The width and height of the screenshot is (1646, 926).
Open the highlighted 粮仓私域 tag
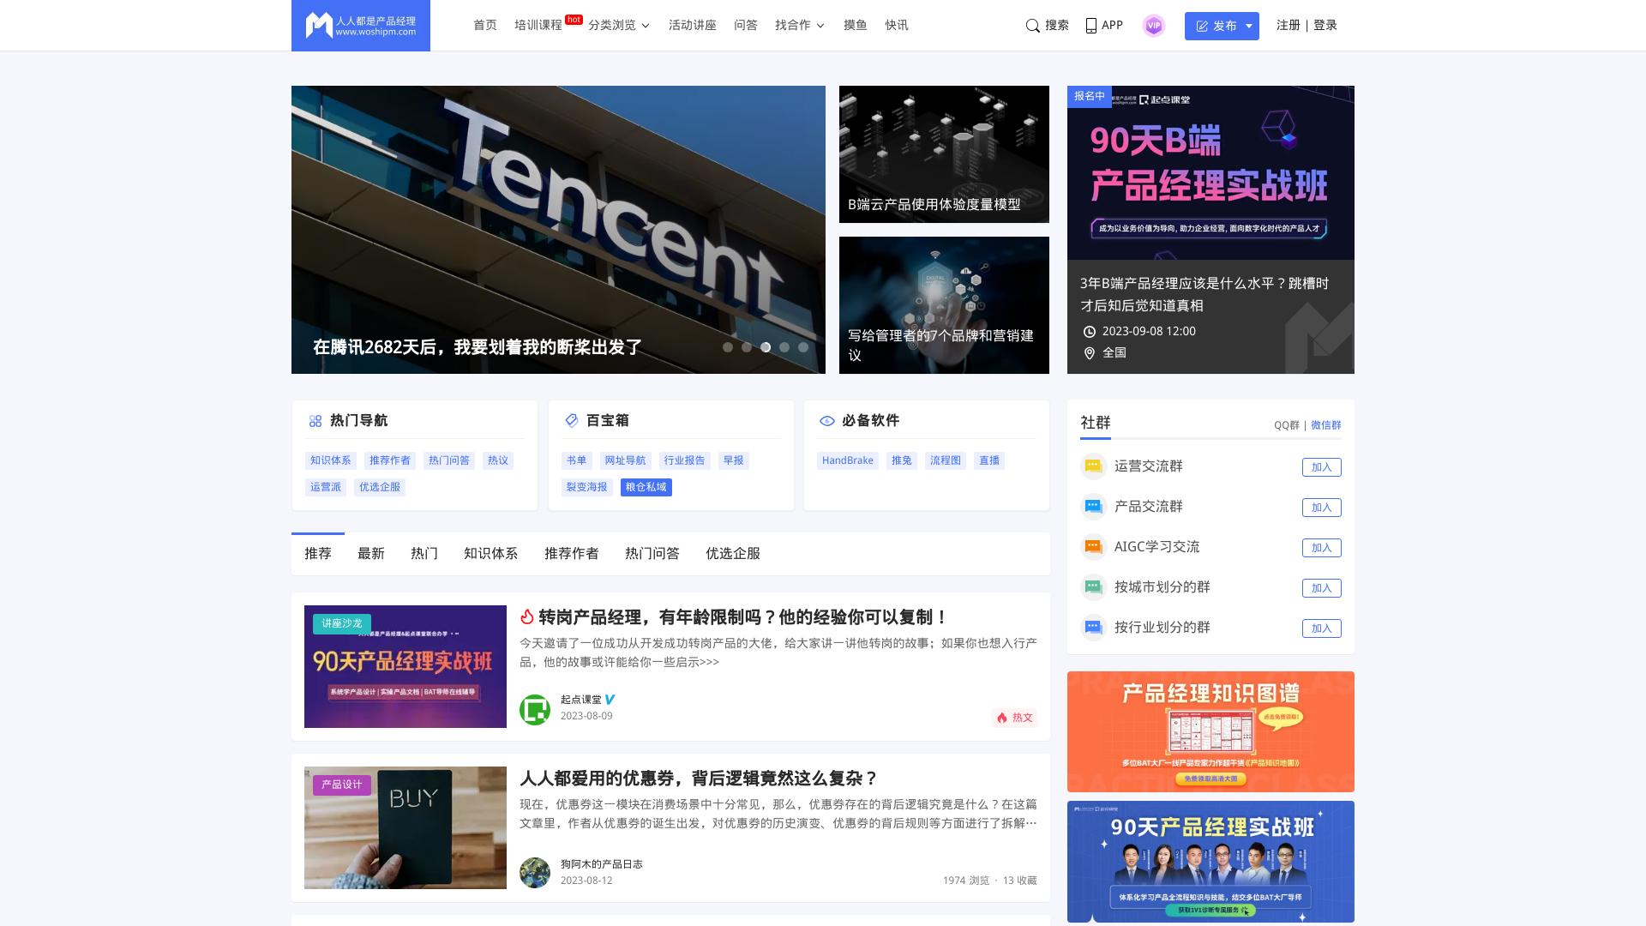coord(646,487)
